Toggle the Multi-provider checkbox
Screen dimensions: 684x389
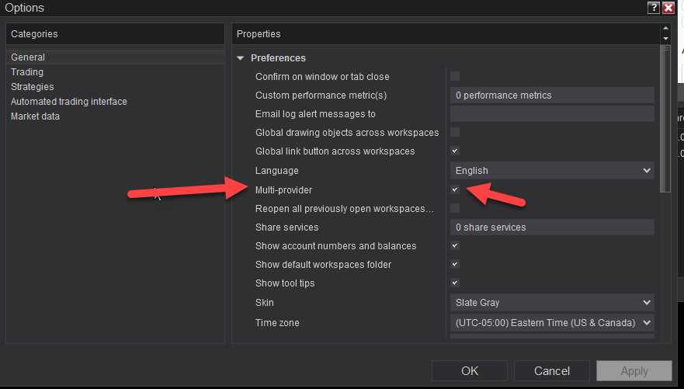tap(455, 189)
